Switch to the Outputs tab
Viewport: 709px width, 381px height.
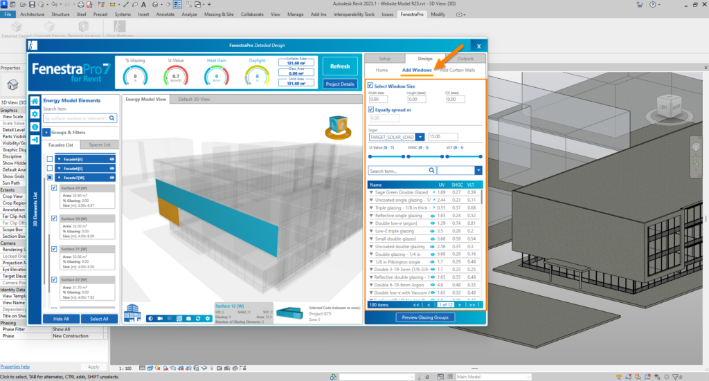[465, 59]
